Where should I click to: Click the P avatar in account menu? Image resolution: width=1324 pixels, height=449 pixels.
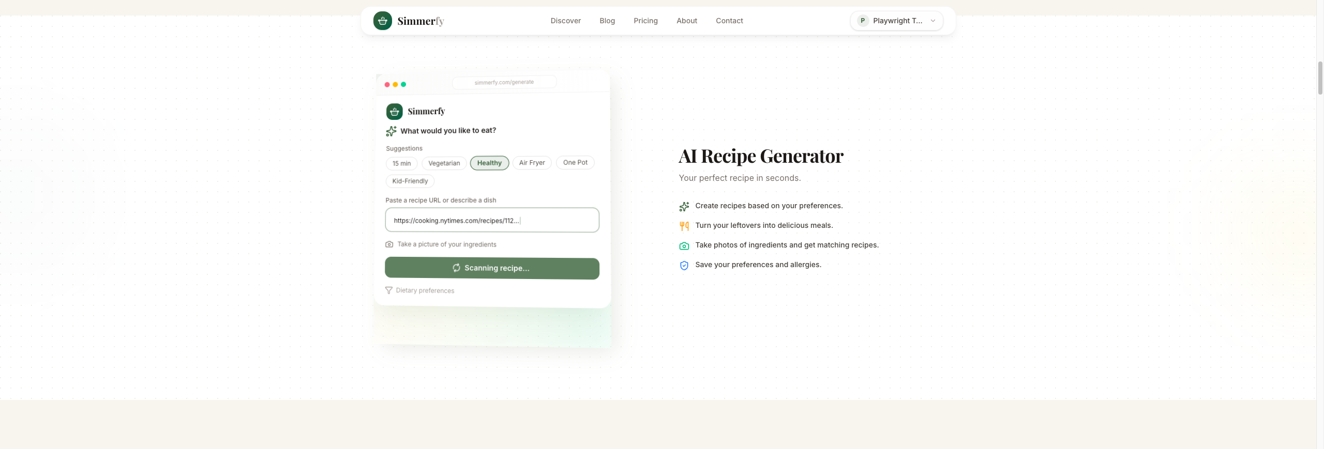[x=863, y=21]
